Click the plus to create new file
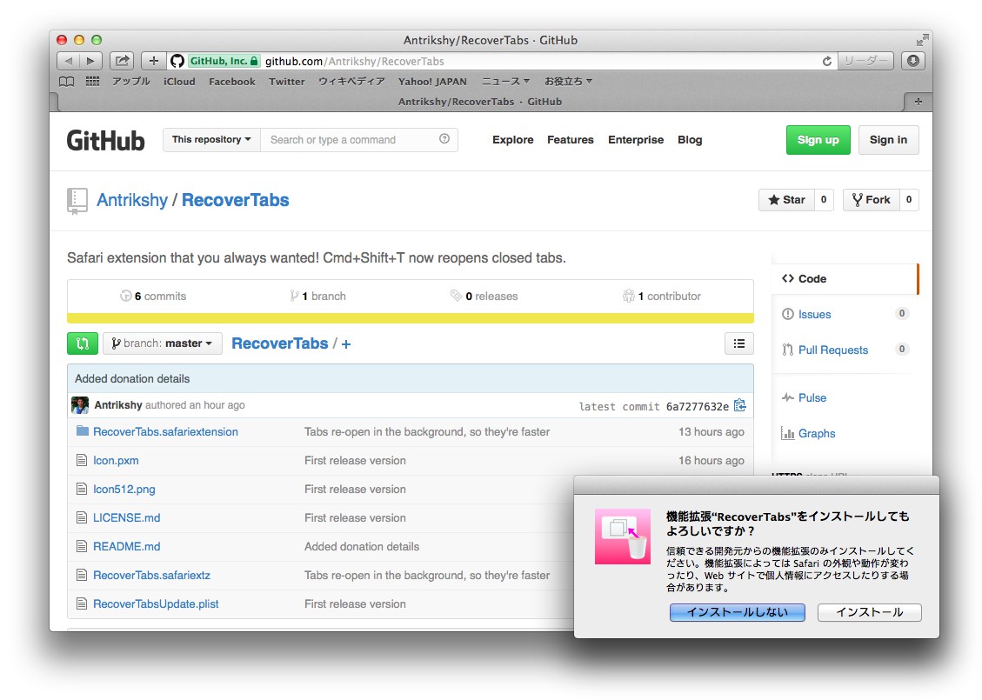 pyautogui.click(x=345, y=343)
